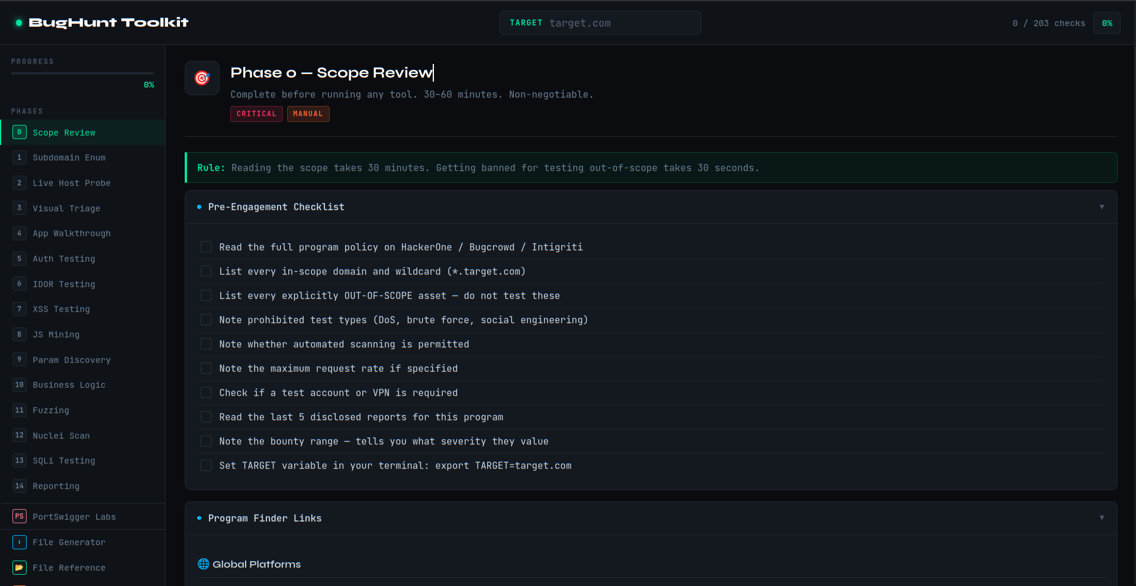
Task: Check 'test account or VPN is required'
Action: [206, 392]
